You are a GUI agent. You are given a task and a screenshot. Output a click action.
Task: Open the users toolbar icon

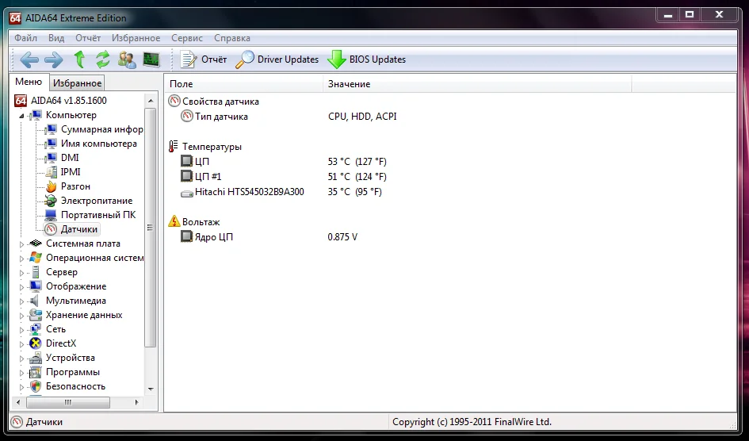[127, 59]
